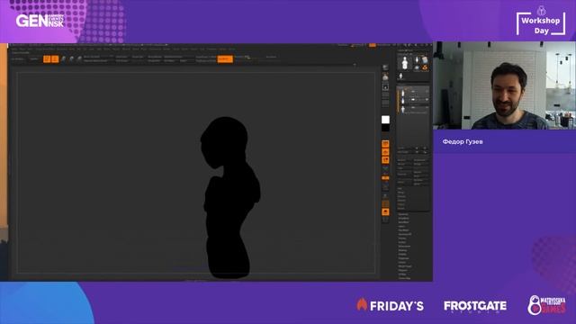The image size is (576, 324).
Task: Toggle visibility eye of the first subtool
Action: pos(427,92)
